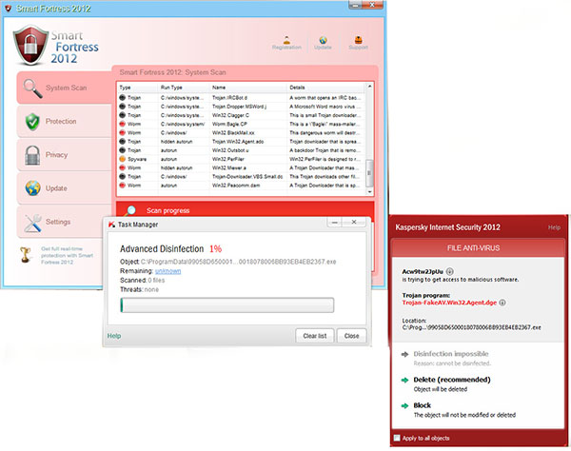571x451 pixels.
Task: Select Win32.Mewer.a entry
Action: 241,167
